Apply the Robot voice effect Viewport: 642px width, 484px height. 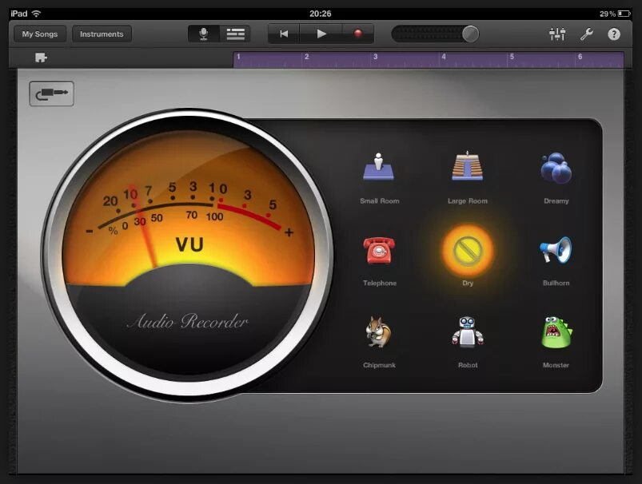pos(467,331)
